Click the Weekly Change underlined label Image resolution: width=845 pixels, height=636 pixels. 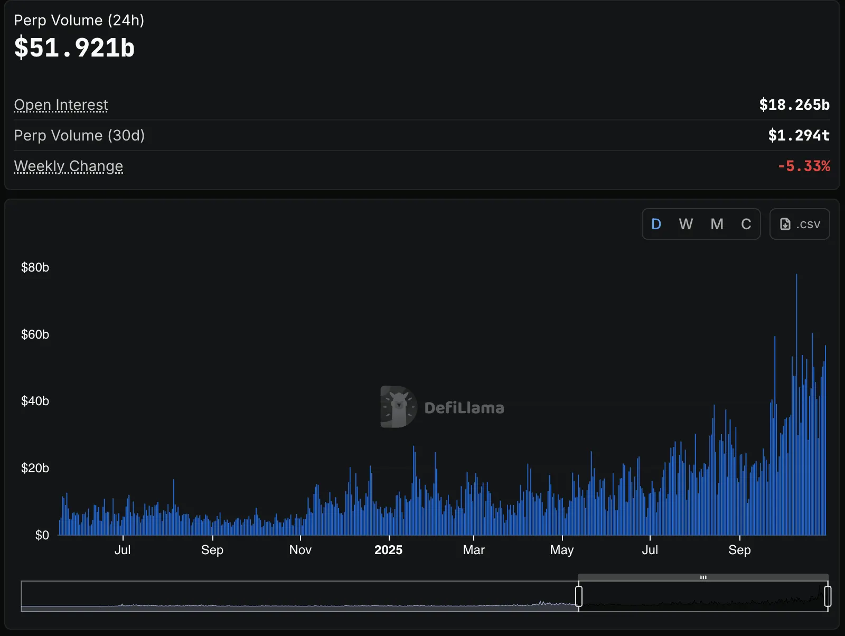68,166
